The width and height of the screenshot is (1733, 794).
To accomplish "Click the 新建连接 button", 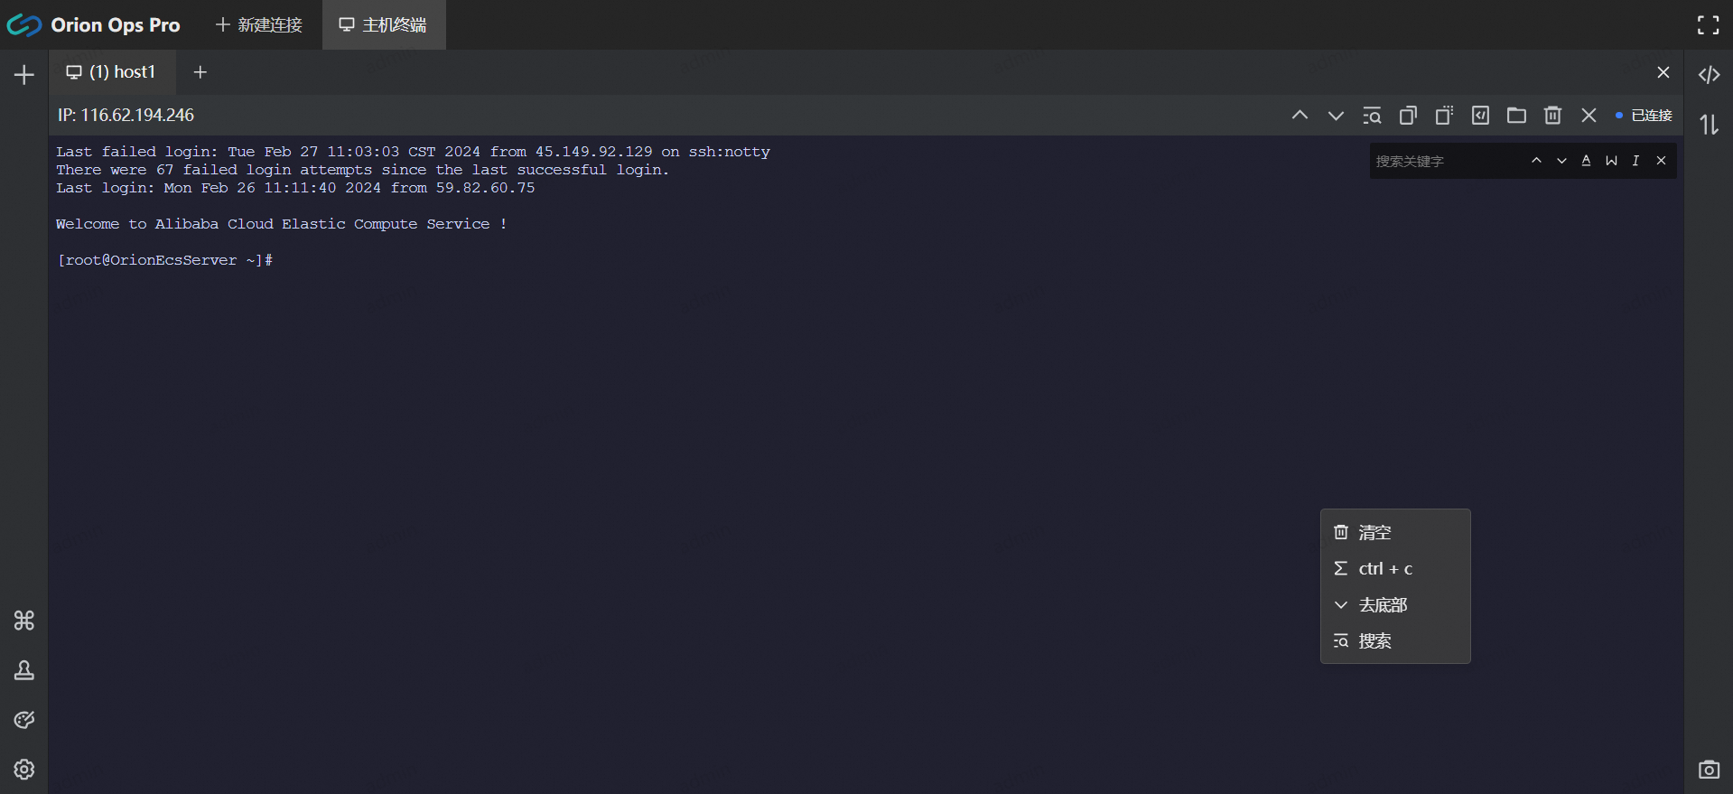I will pyautogui.click(x=259, y=25).
